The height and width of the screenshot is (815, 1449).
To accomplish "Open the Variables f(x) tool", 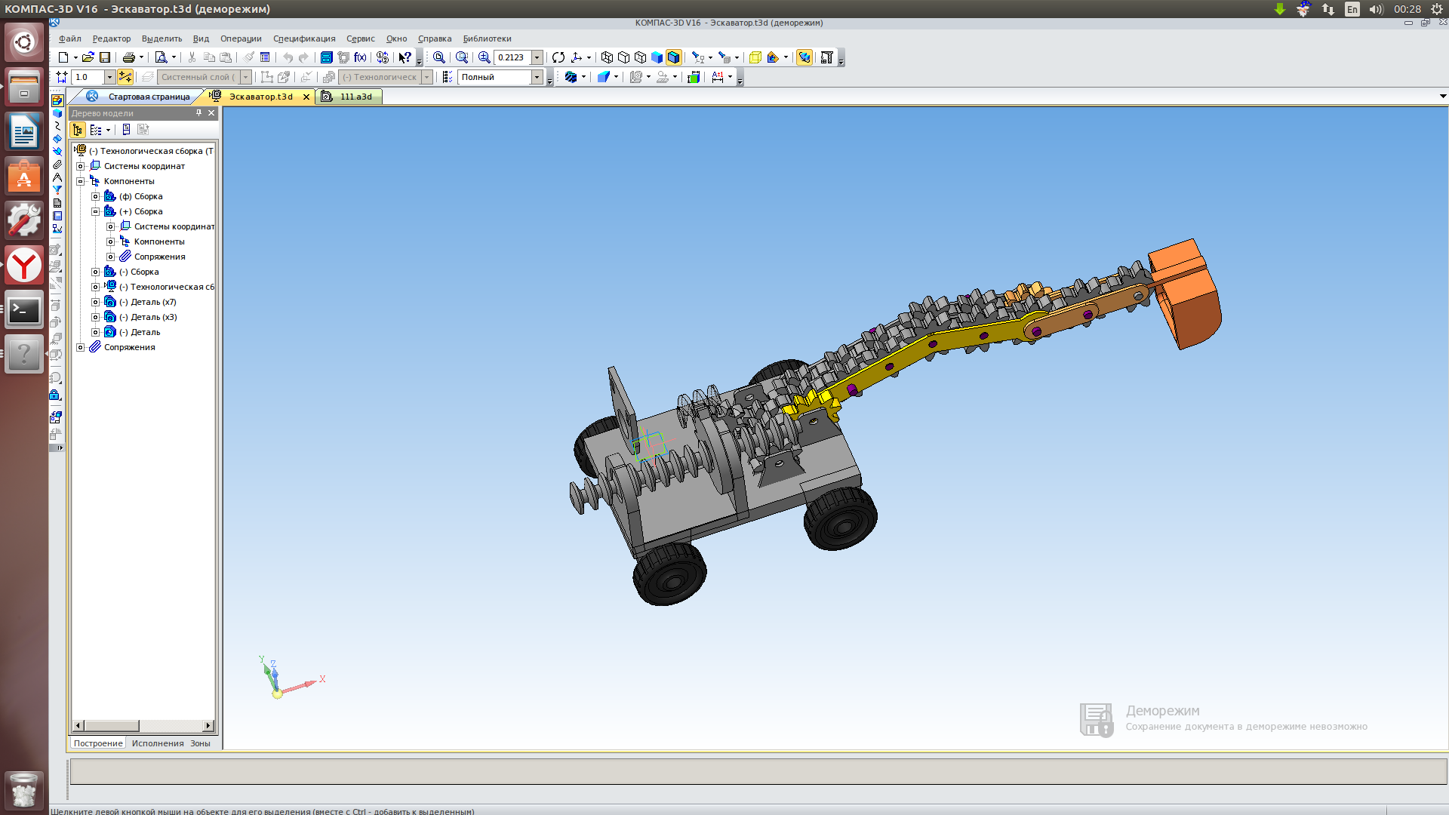I will (x=360, y=57).
